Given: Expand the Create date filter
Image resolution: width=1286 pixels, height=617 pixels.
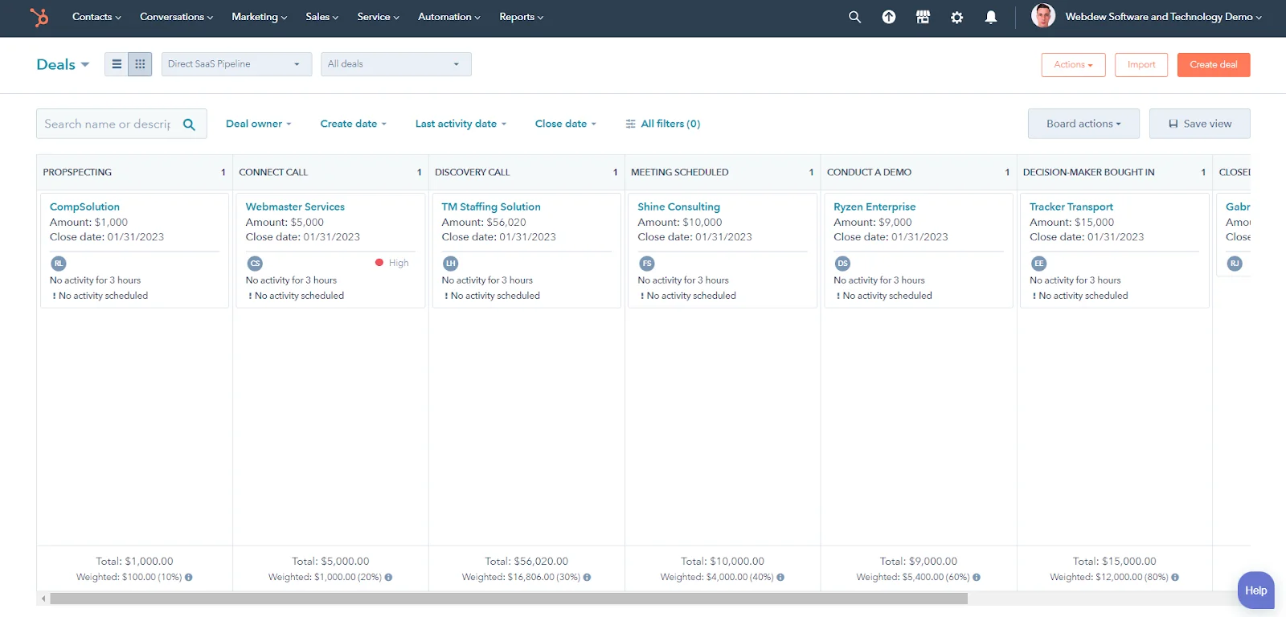Looking at the screenshot, I should [x=353, y=124].
